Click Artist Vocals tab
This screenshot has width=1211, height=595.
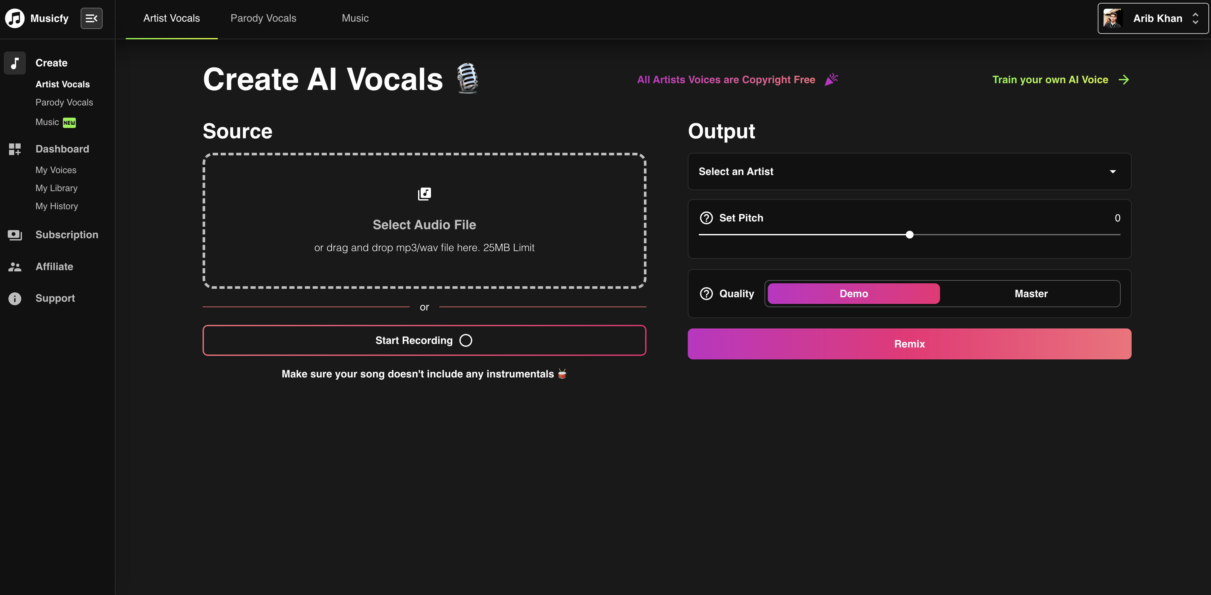click(171, 18)
